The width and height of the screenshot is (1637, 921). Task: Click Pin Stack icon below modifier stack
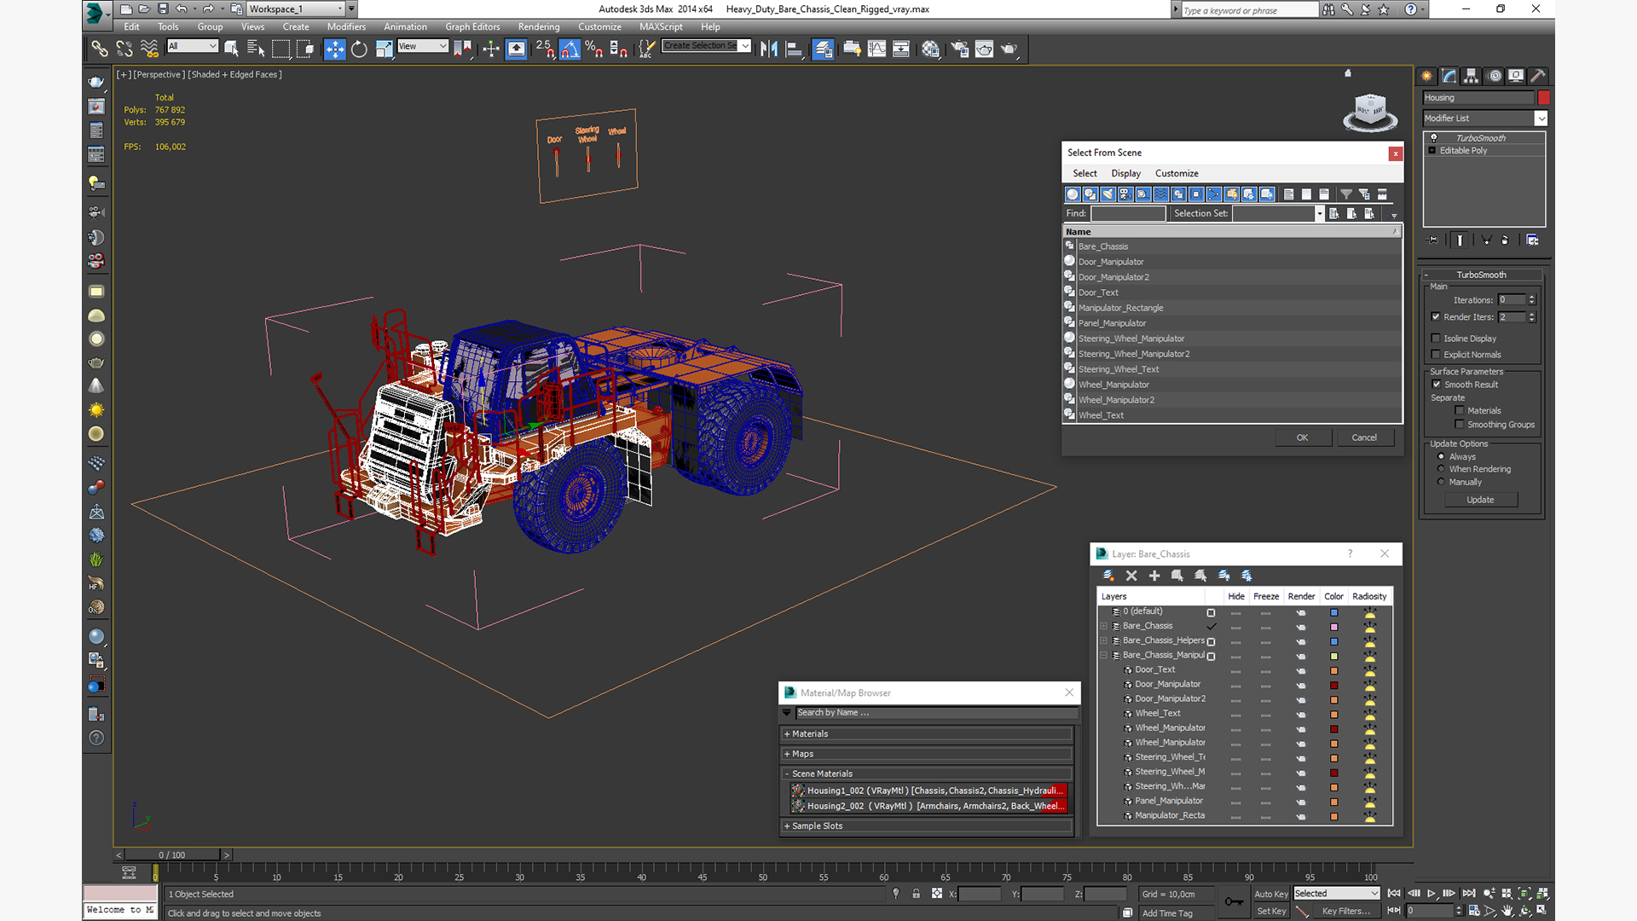(1433, 240)
